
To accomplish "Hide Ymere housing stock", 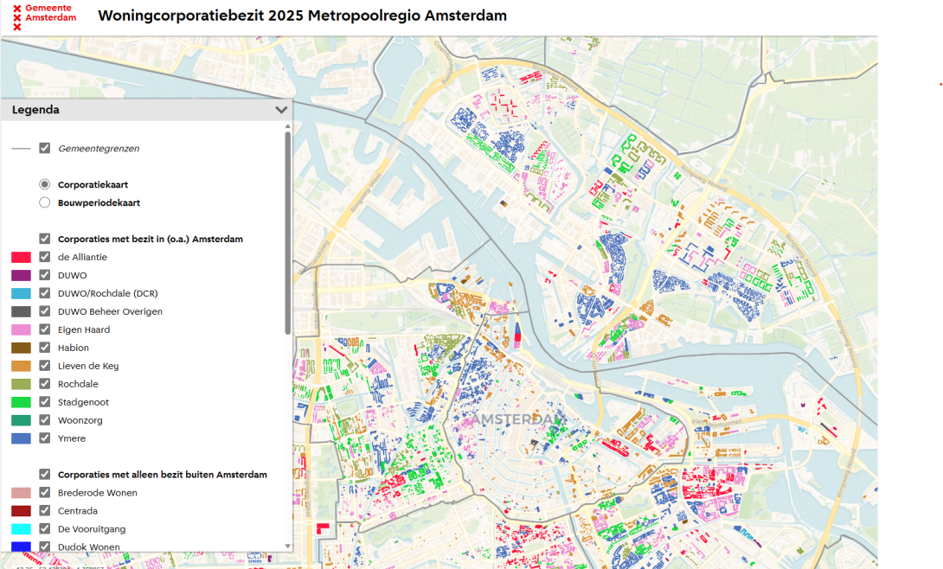I will pyautogui.click(x=44, y=438).
